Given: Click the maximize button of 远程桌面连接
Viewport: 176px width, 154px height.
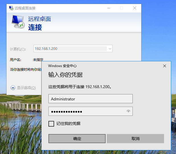Looking at the screenshot, I should point(122,8).
